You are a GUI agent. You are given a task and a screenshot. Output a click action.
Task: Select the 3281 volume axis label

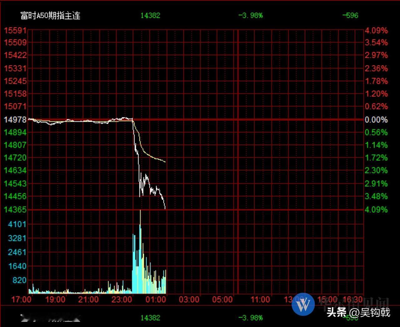coord(17,238)
